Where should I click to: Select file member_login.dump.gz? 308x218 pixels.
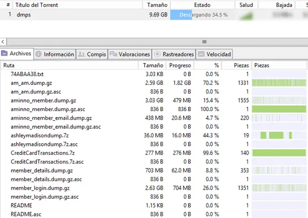click(x=40, y=188)
